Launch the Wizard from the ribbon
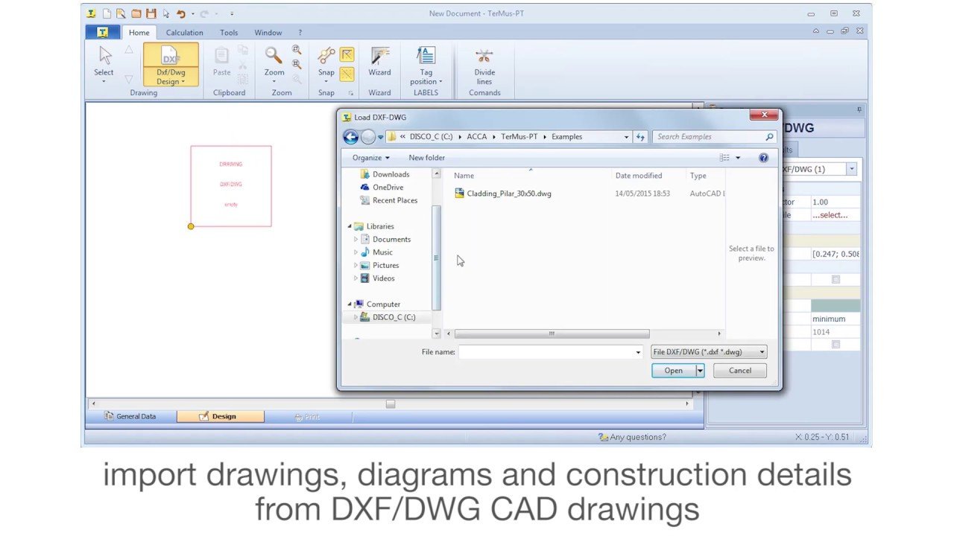Screen dimensions: 954x536 tap(379, 61)
